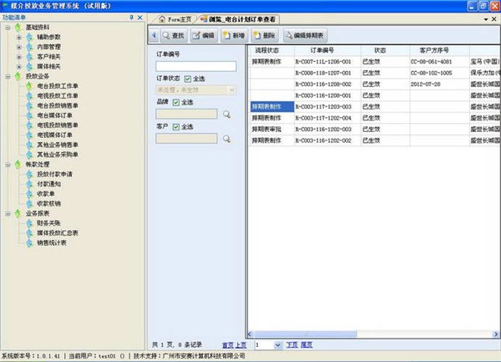Click the 新增 add toolbar button
501x362 pixels.
(234, 36)
